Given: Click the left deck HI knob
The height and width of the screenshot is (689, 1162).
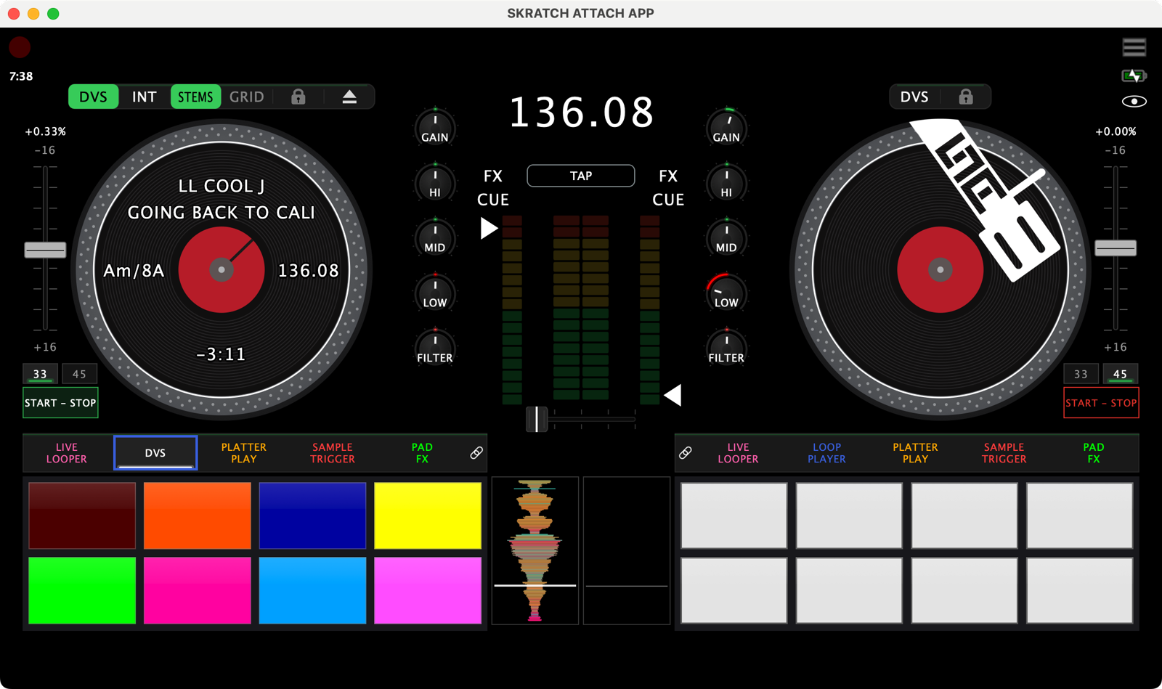Looking at the screenshot, I should click(435, 182).
